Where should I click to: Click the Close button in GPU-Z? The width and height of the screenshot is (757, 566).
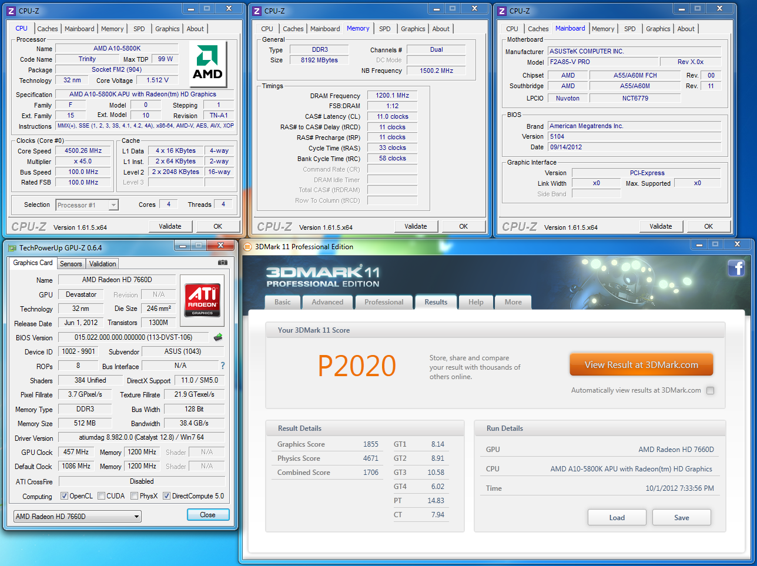point(208,515)
